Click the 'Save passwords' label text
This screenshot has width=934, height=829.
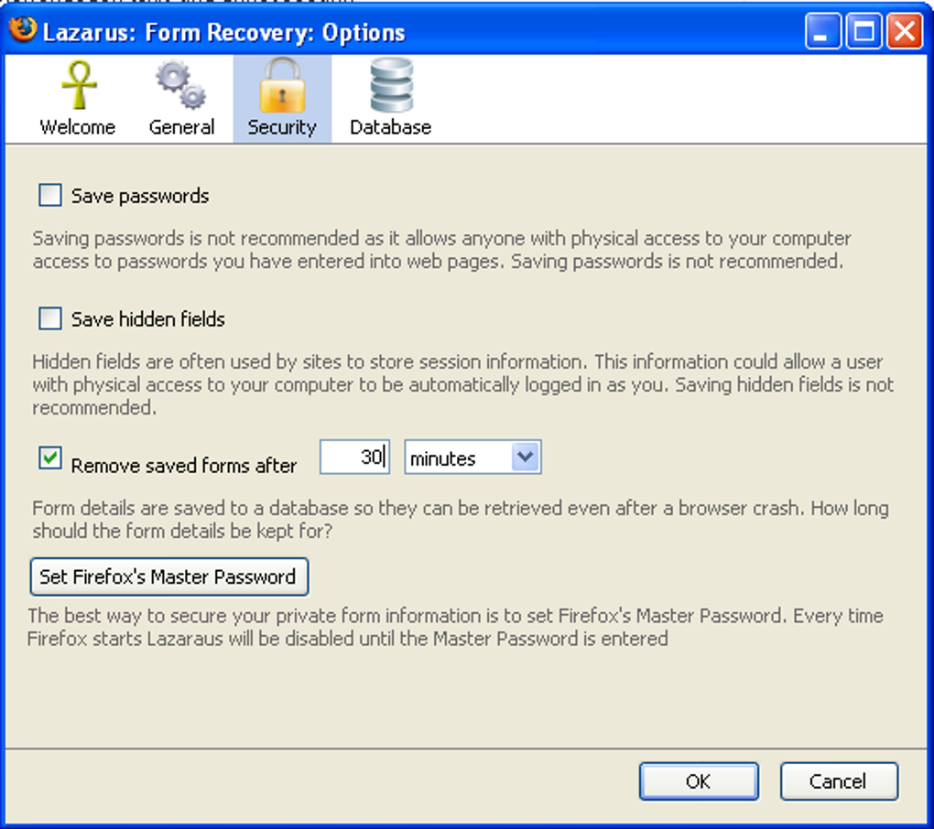point(140,196)
